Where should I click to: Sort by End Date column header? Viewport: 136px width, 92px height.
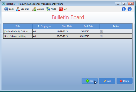click(x=89, y=26)
